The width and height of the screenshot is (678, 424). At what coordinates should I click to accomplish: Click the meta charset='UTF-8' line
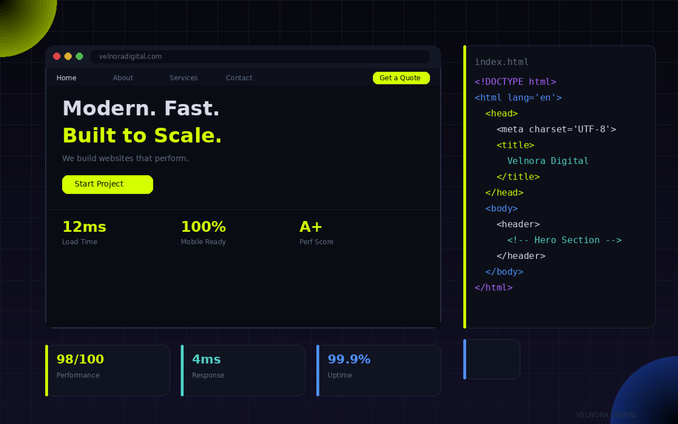[557, 129]
